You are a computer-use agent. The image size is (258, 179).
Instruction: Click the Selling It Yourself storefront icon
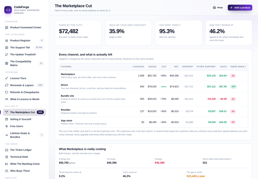click(x=6, y=119)
